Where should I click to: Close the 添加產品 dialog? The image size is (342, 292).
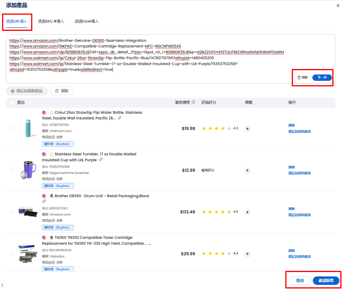(x=338, y=6)
